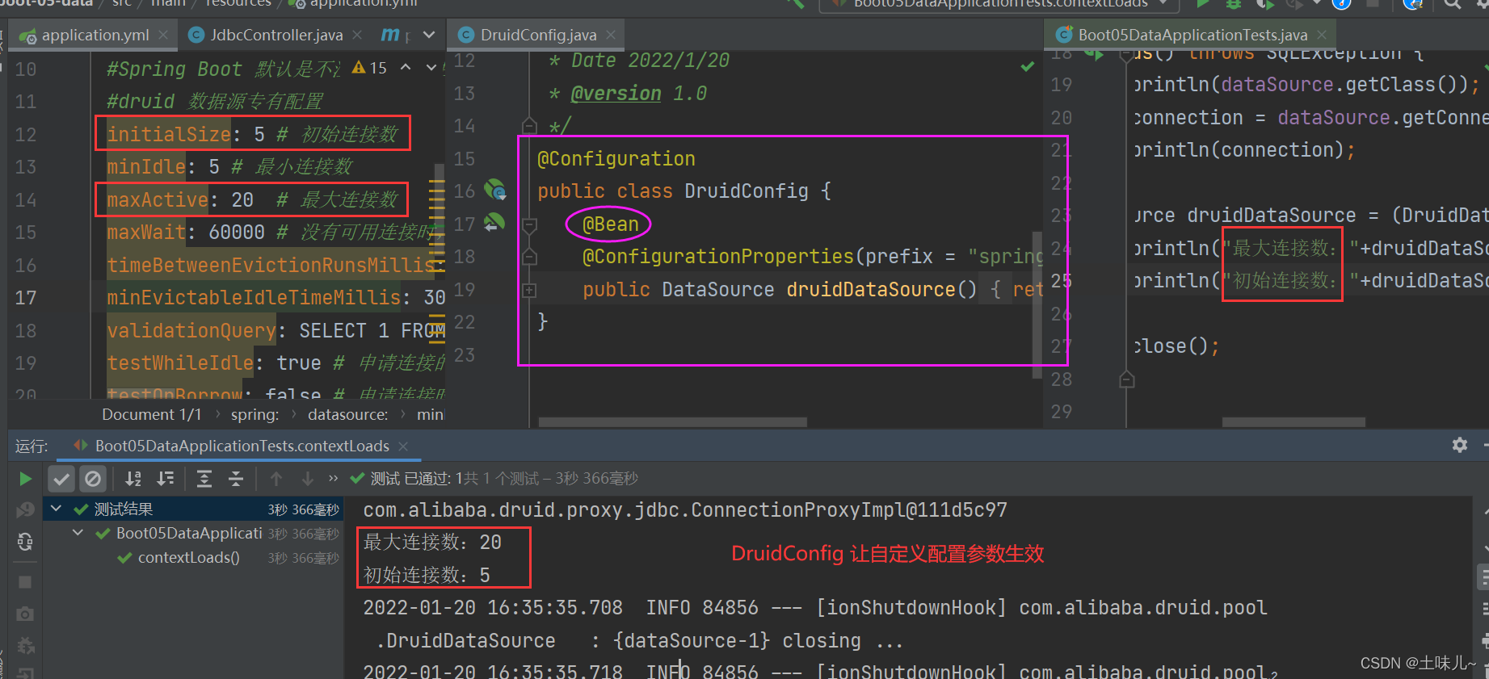Click the 测试 已通过 status text
This screenshot has width=1489, height=679.
pos(412,479)
